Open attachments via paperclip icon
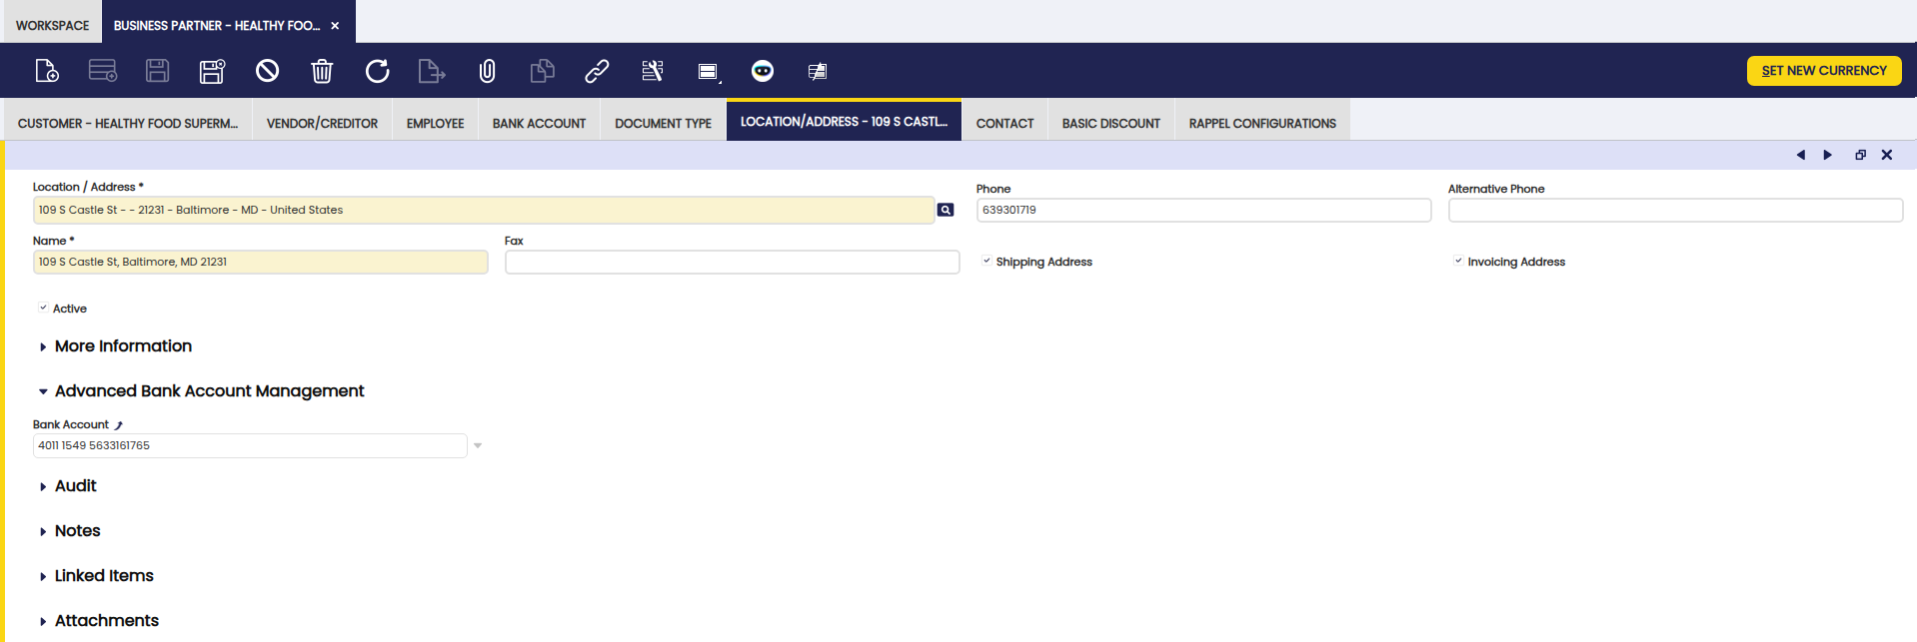 coord(487,71)
